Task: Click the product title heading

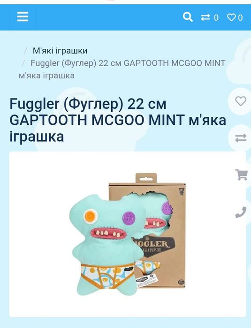Action: (118, 120)
